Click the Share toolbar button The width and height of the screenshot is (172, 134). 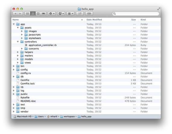click(80, 14)
